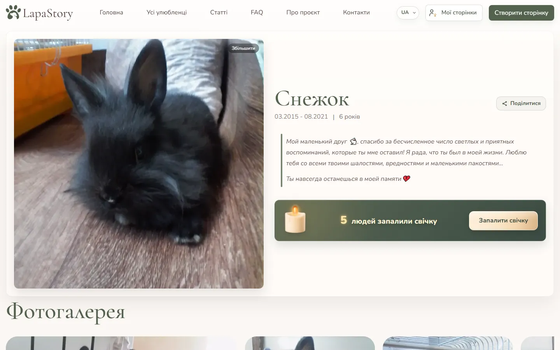Click the Створити сторінку button

pyautogui.click(x=521, y=13)
